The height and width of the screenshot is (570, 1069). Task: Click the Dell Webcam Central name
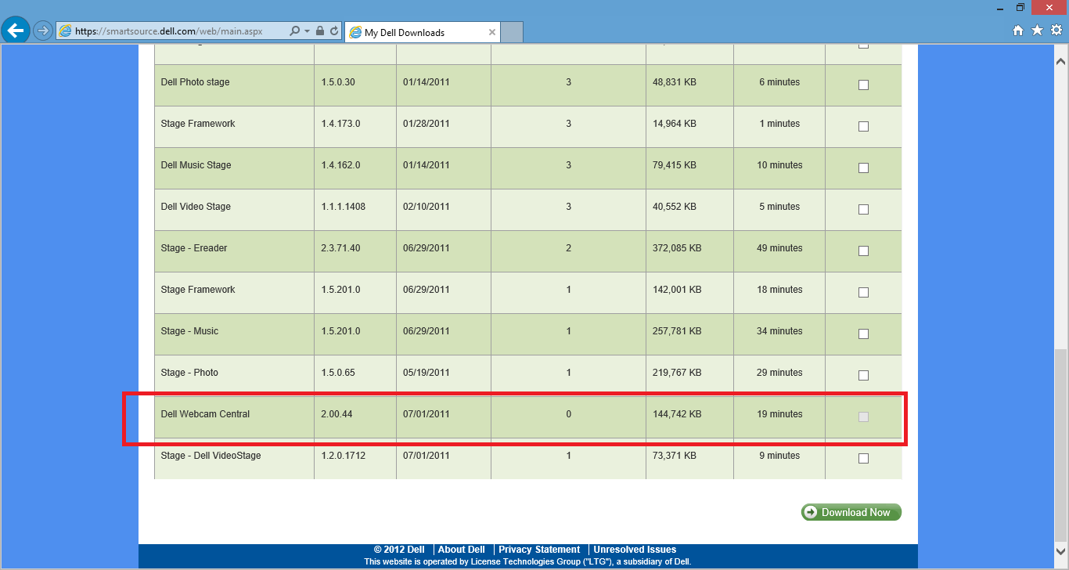pos(205,414)
